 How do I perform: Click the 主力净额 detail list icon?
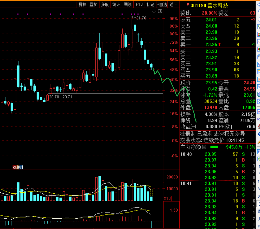tap(204, 147)
